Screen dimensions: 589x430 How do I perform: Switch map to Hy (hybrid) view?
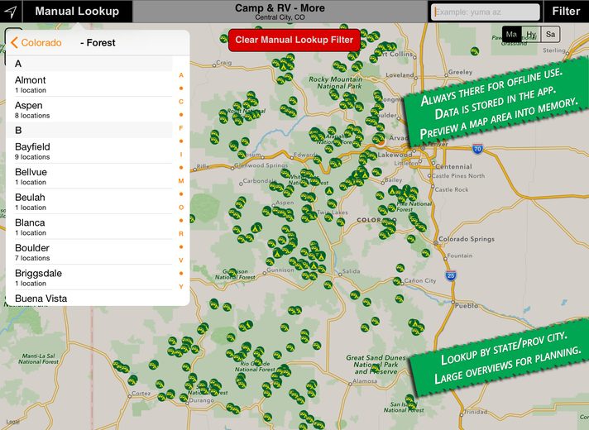(x=531, y=34)
